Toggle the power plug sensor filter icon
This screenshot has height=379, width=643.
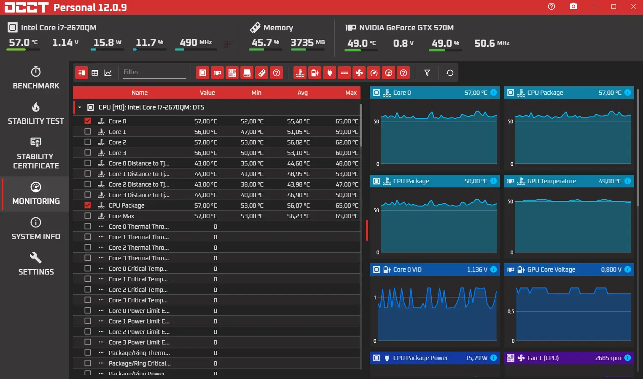click(x=330, y=73)
